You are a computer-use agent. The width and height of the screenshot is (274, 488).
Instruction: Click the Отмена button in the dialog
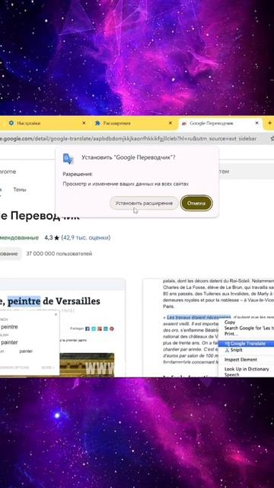pos(196,204)
